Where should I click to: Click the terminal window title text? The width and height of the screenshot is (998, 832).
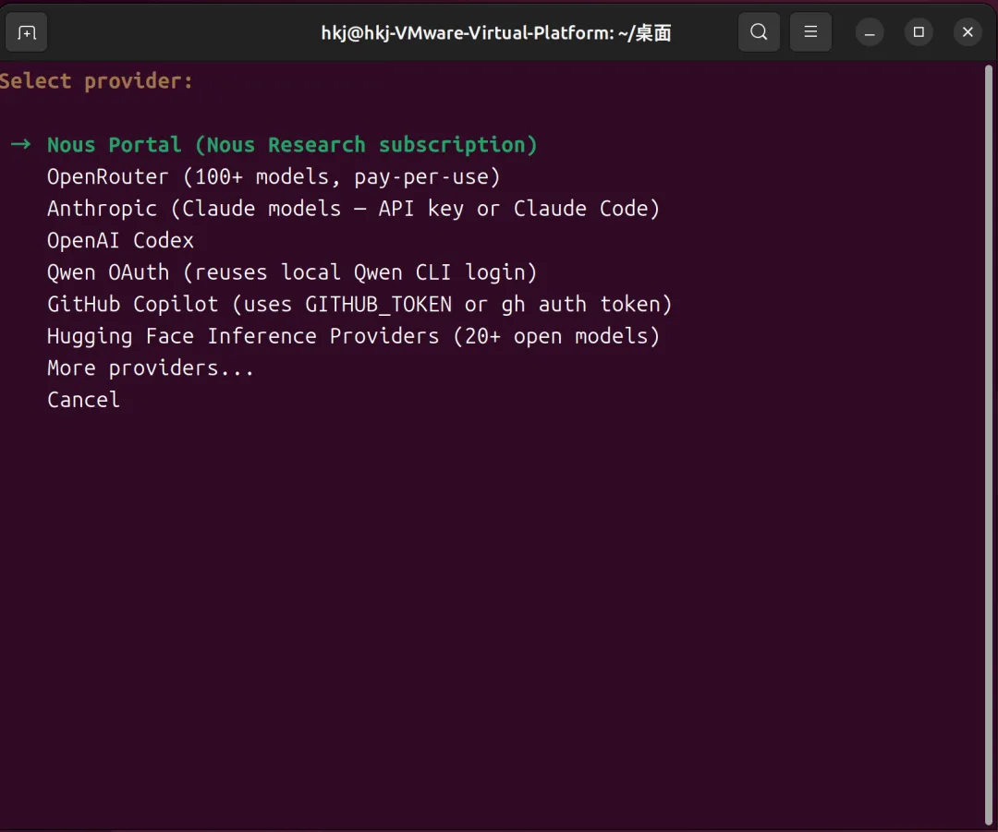pyautogui.click(x=496, y=32)
